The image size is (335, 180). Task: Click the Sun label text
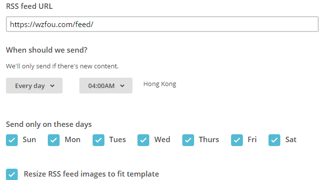[x=29, y=140]
